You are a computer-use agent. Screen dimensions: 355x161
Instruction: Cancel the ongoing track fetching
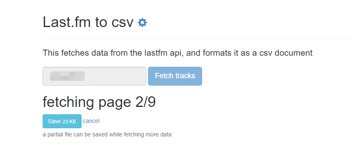coord(91,121)
